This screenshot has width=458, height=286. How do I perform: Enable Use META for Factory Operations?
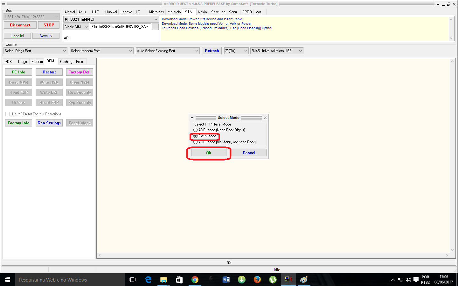[x=7, y=114]
